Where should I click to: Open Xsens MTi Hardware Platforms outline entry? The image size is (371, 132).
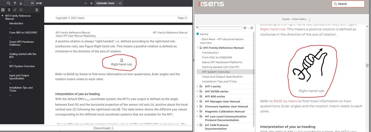tap(21, 43)
